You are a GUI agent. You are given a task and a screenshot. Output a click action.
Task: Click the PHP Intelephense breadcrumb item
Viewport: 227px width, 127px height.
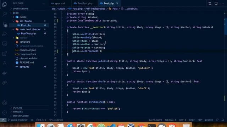click(x=95, y=8)
